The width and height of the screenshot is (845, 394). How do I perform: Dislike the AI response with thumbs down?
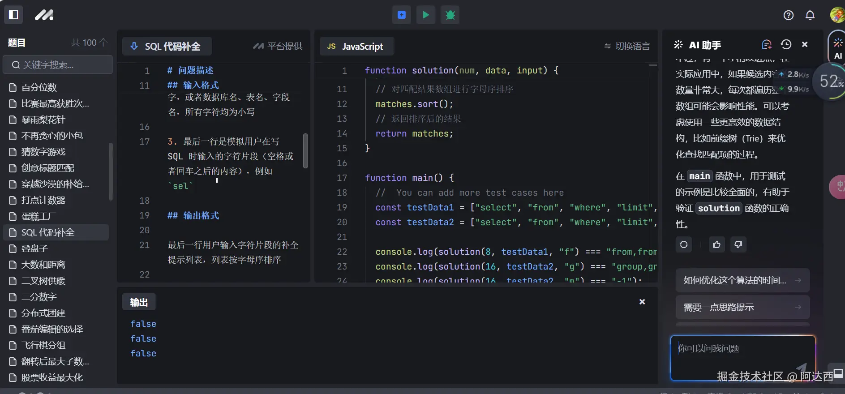tap(738, 244)
